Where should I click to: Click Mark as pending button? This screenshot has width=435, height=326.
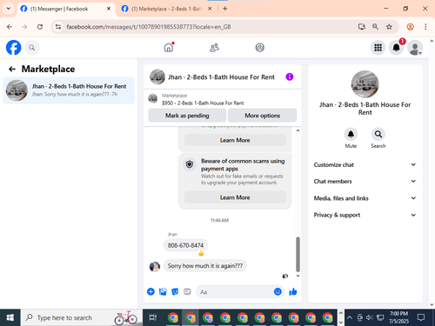187,116
